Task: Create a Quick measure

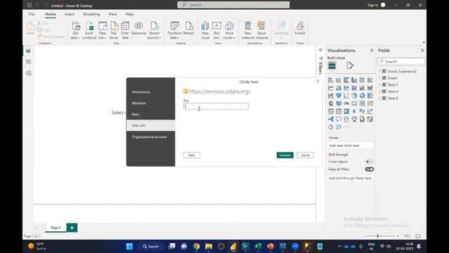Action: coord(262,30)
